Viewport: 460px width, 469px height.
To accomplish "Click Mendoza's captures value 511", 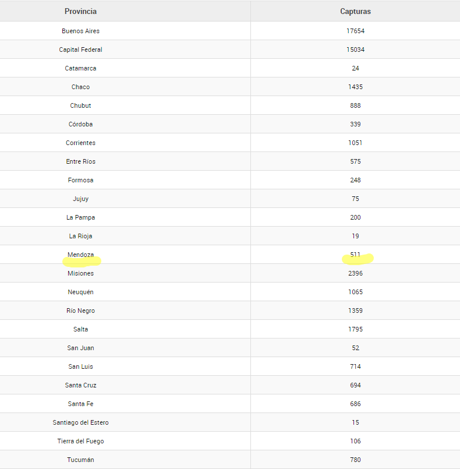I will (355, 255).
